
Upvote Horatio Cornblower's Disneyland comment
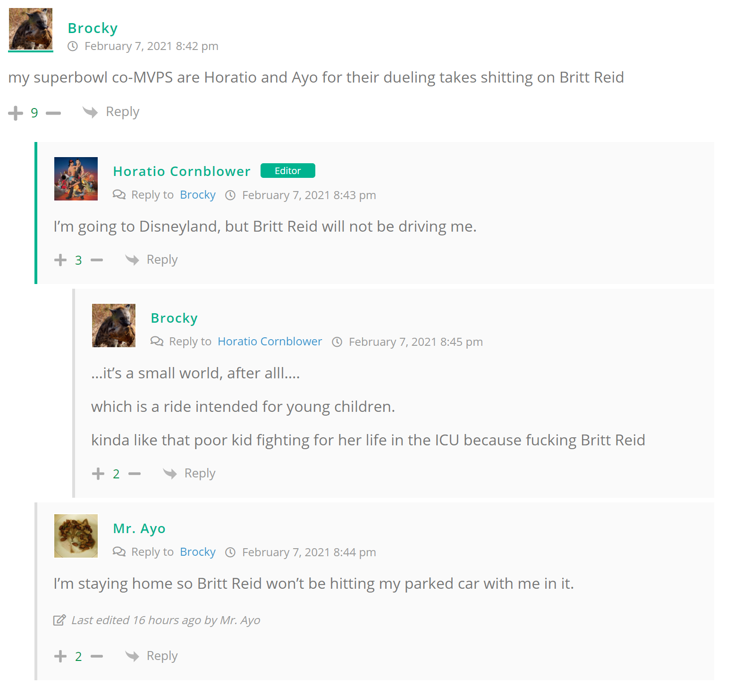60,260
